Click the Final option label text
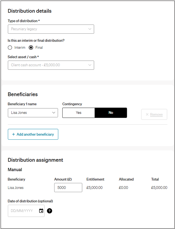 pyautogui.click(x=39, y=48)
